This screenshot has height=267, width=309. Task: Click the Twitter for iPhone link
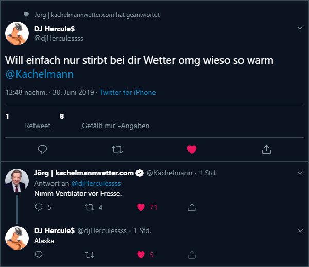128,93
